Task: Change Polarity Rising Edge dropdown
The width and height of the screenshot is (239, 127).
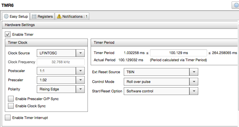Action: coord(80,89)
